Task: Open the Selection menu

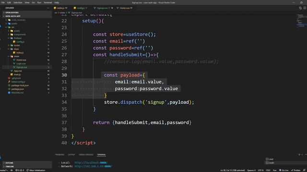Action: [18, 2]
